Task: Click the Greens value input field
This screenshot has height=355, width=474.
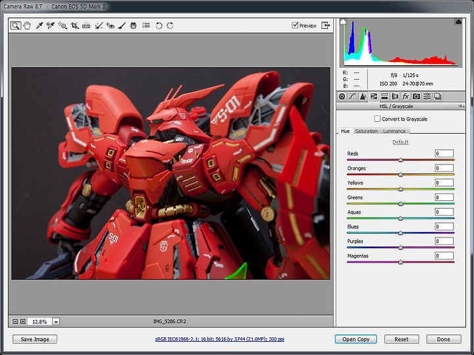Action: (x=444, y=197)
